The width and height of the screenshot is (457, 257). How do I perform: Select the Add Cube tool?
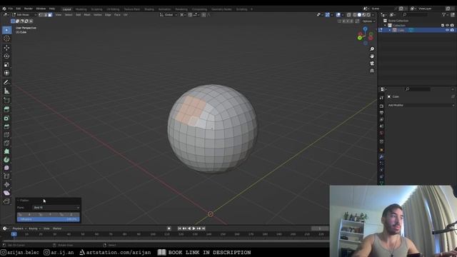click(6, 101)
